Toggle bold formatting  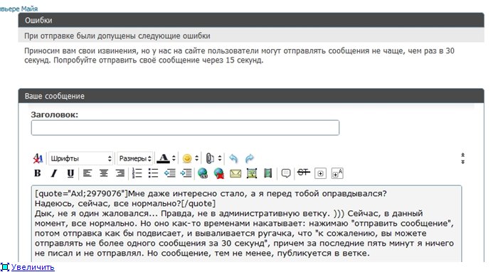click(x=38, y=173)
